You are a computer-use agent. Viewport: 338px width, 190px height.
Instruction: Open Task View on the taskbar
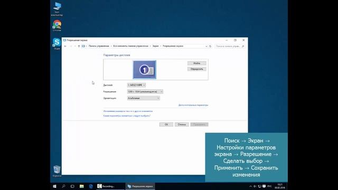72,186
